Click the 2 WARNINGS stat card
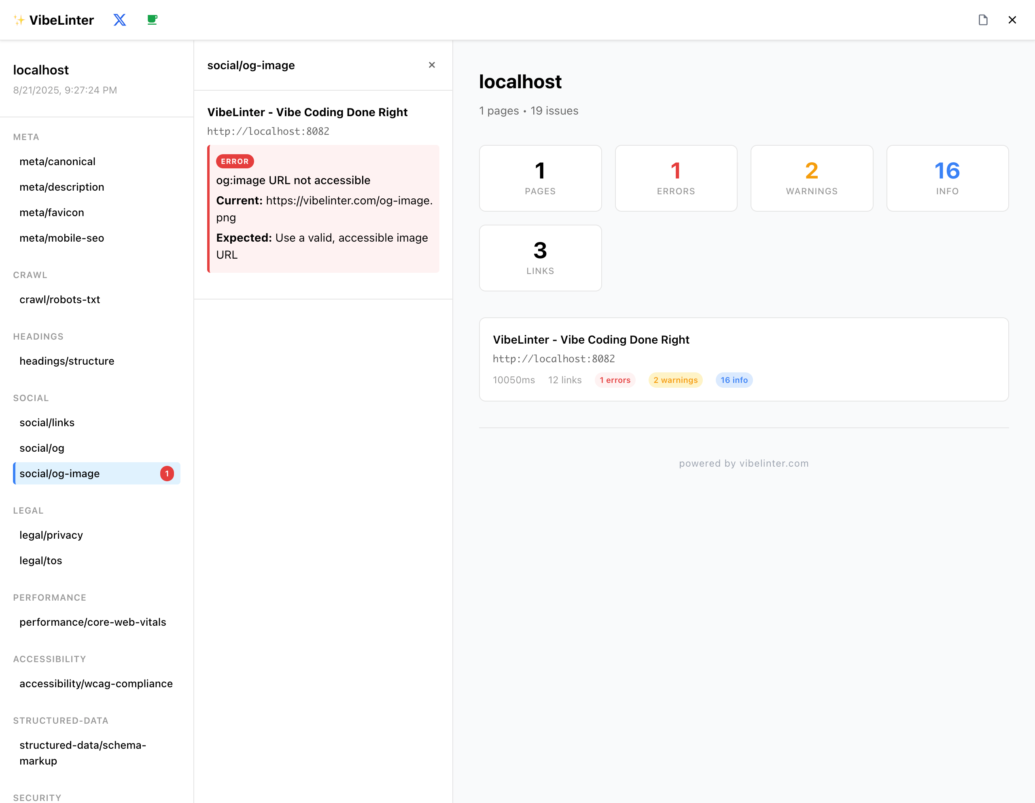Image resolution: width=1035 pixels, height=803 pixels. click(811, 178)
